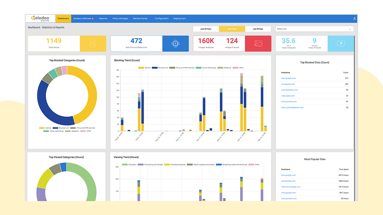Click the 124 Images Filtered value
Screen dimensions: 383x215
point(232,41)
